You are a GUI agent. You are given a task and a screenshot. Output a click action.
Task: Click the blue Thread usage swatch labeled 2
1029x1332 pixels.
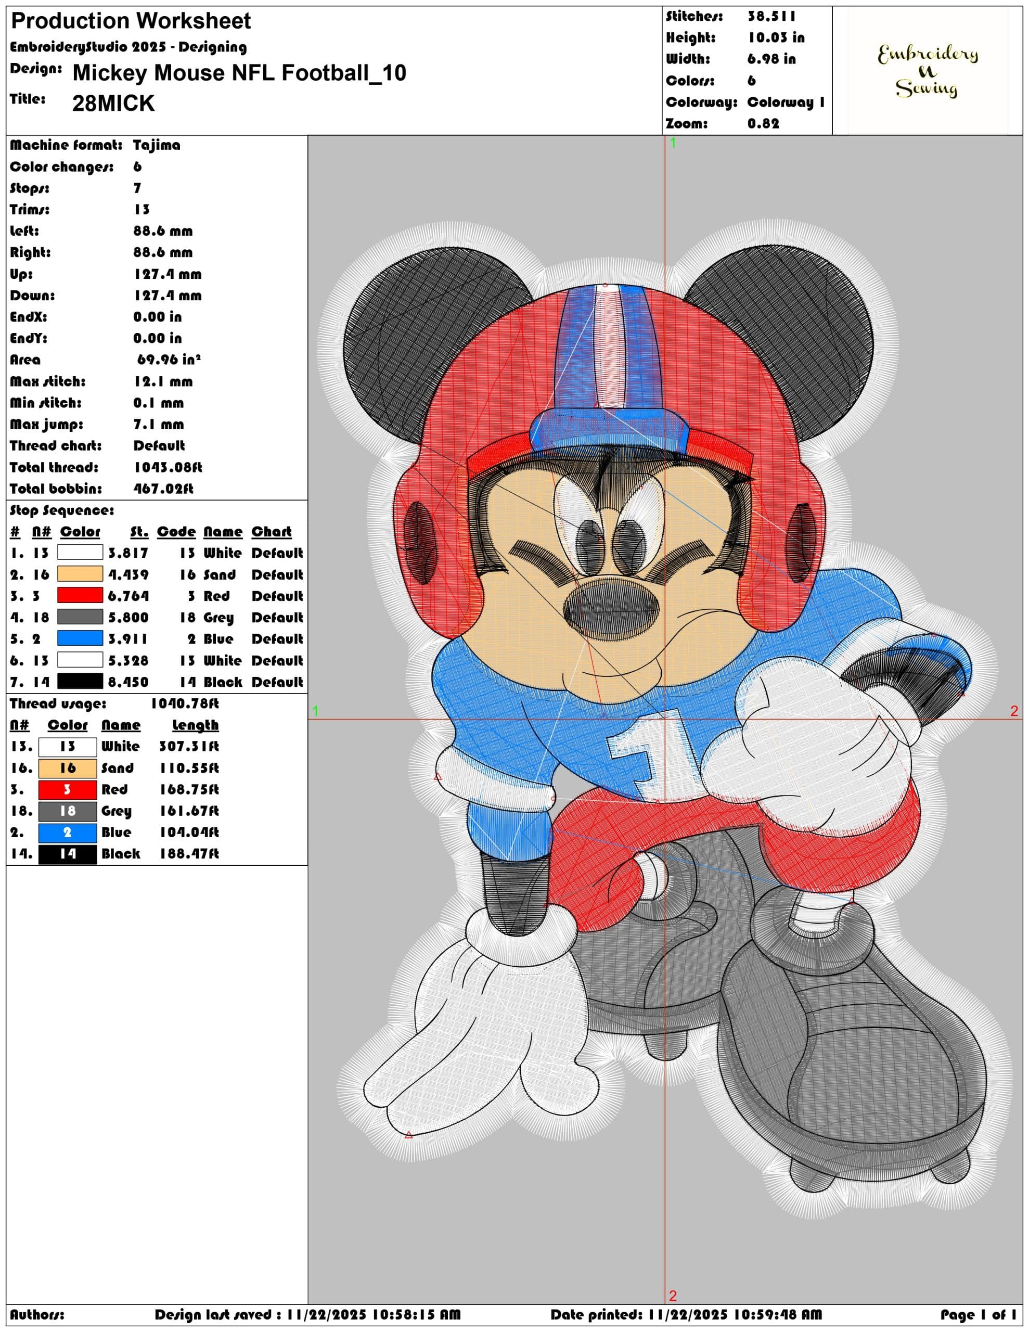(x=68, y=832)
